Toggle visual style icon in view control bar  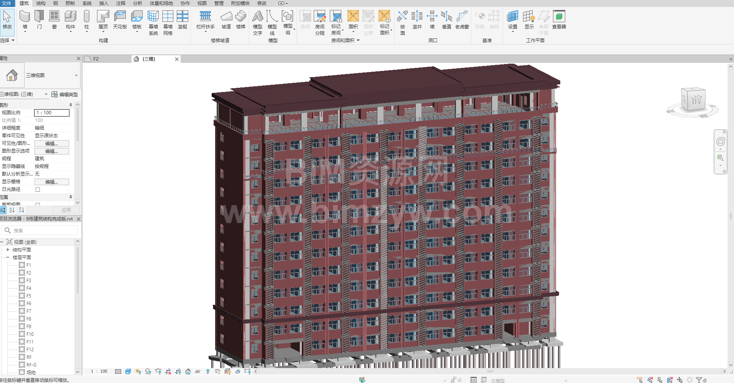point(128,371)
